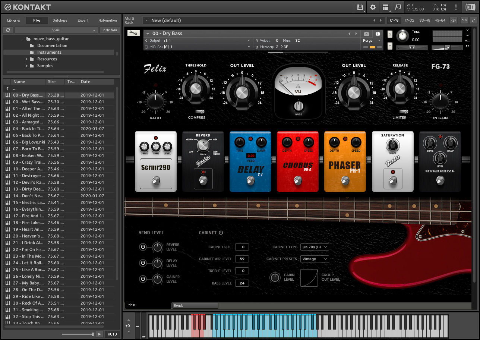The image size is (480, 340).
Task: Open the MIDI Ch dropdown
Action: coord(198,47)
